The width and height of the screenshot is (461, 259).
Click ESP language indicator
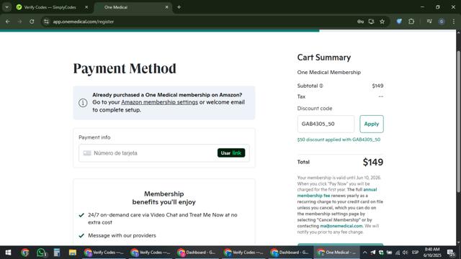coord(415,253)
